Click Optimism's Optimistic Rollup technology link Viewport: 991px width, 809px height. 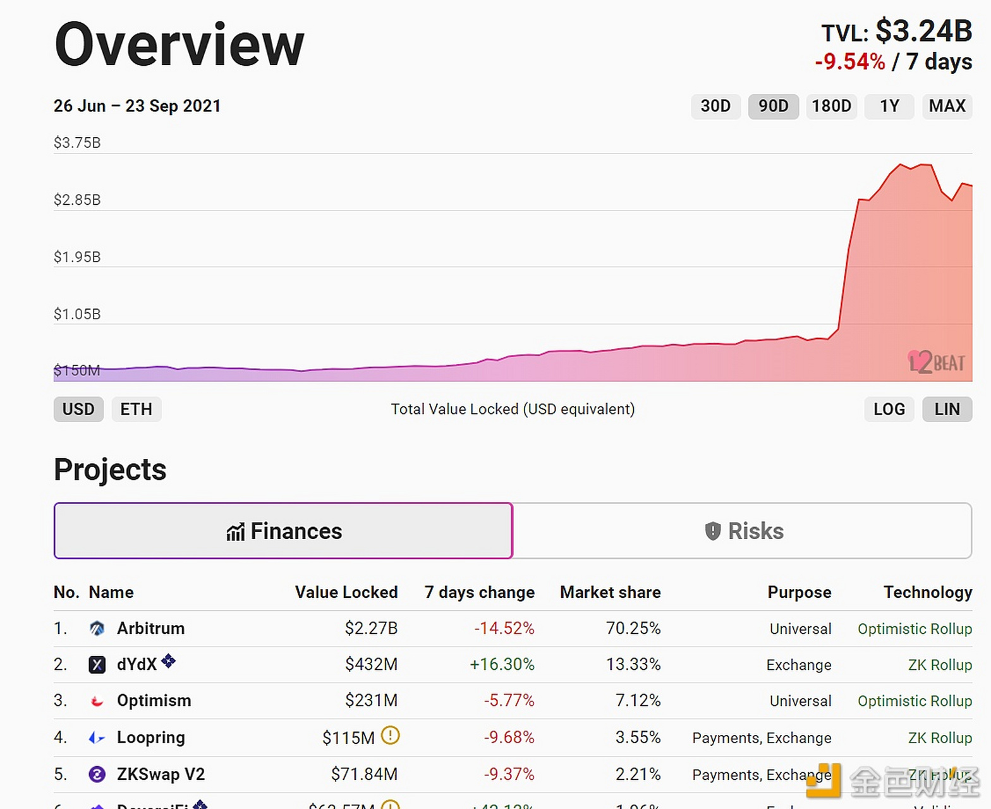915,701
